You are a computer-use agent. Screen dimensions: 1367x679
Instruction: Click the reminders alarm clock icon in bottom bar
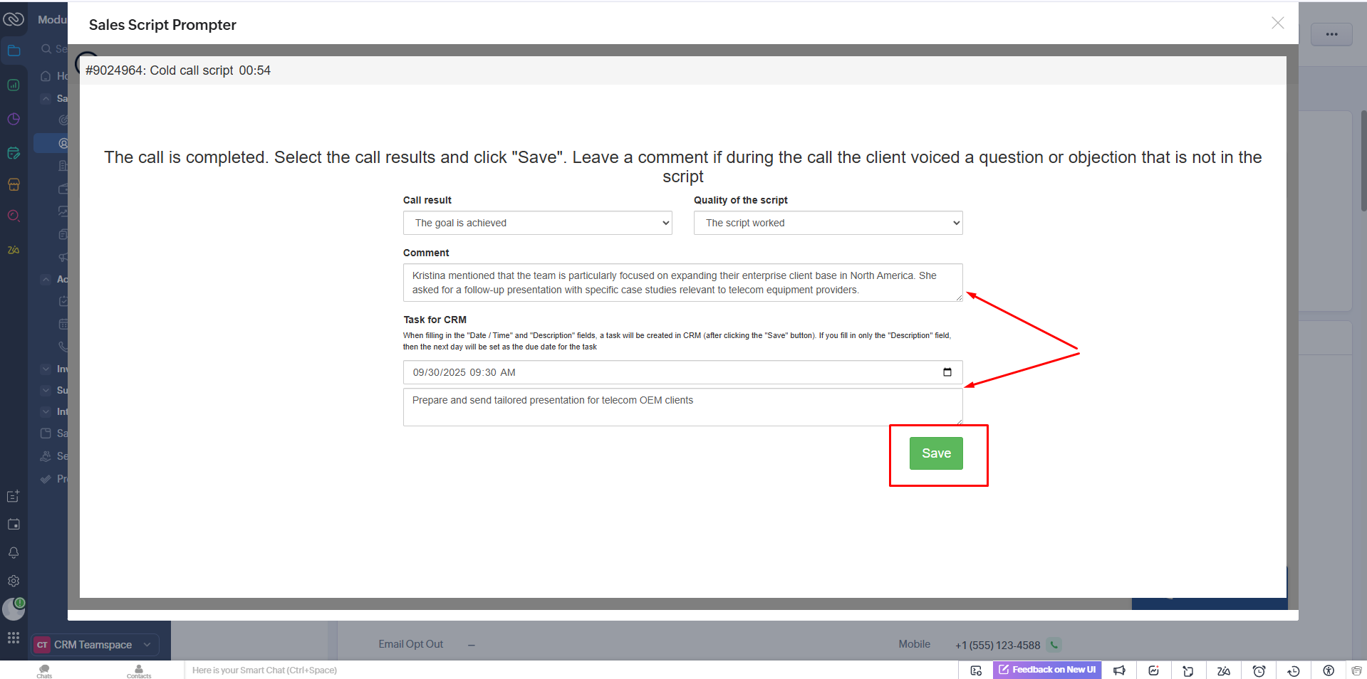[1259, 670]
